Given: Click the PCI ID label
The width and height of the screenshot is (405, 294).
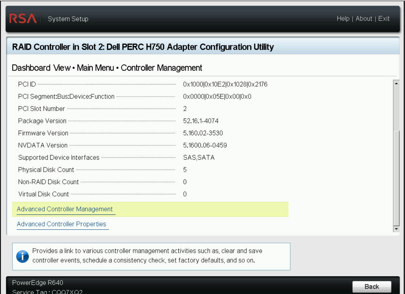Looking at the screenshot, I should click(x=27, y=84).
